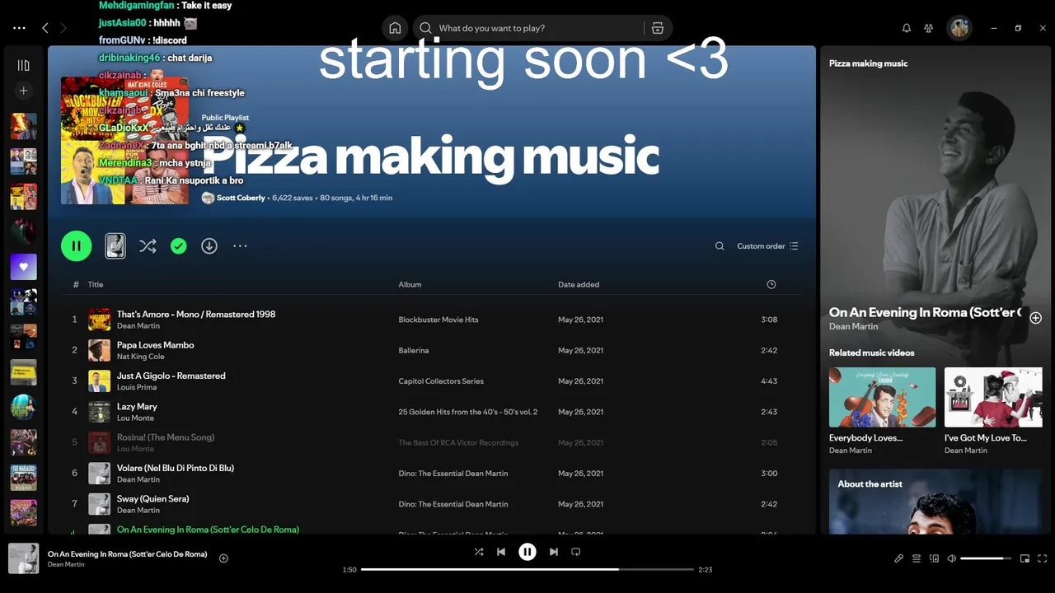Create a new playlist with plus icon

pos(24,91)
